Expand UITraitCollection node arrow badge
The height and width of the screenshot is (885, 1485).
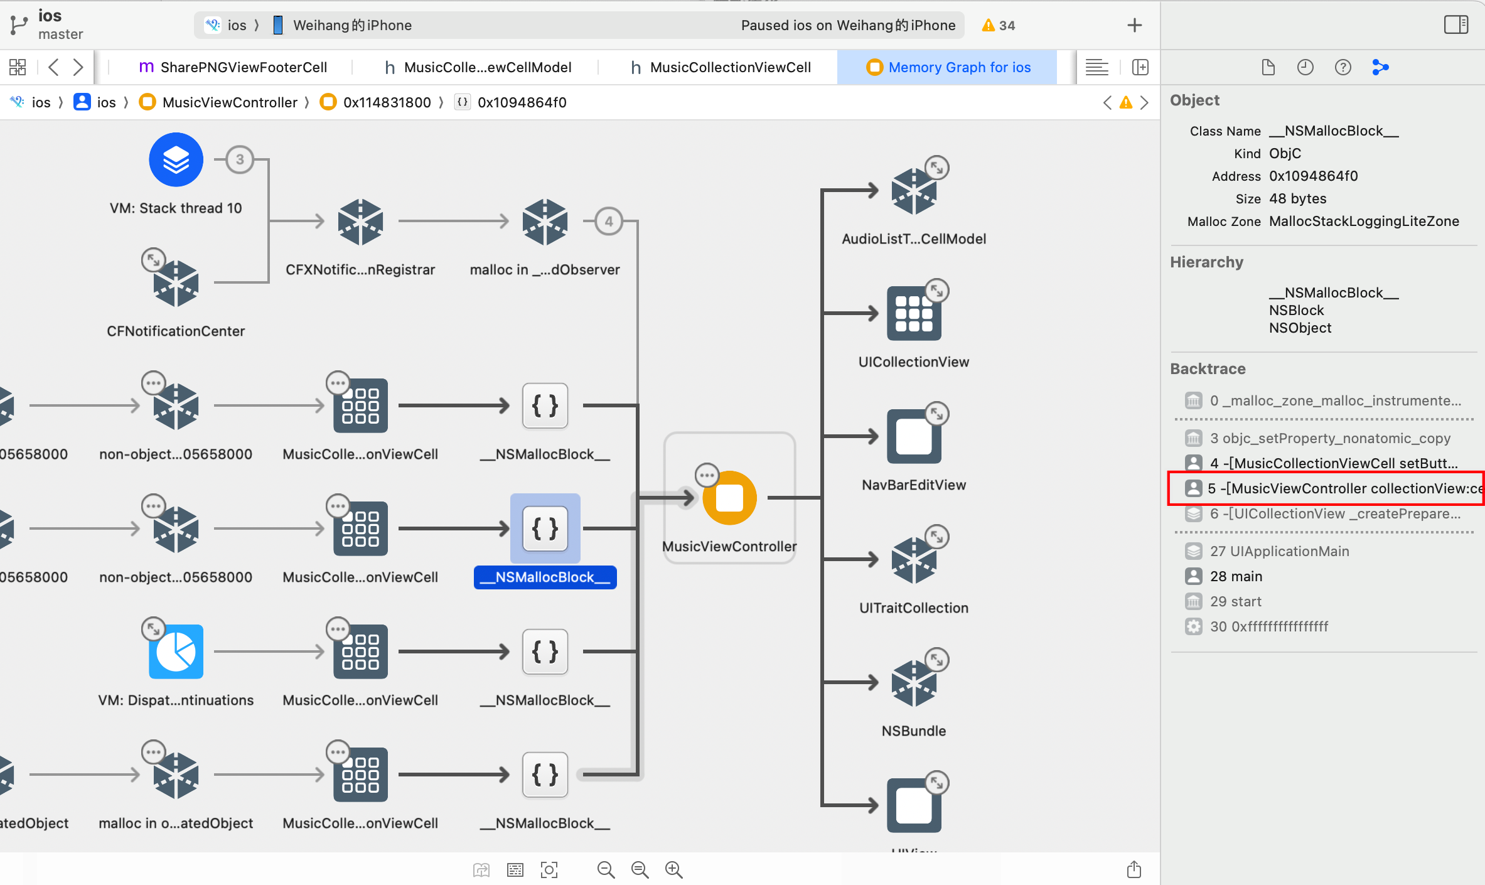[937, 537]
